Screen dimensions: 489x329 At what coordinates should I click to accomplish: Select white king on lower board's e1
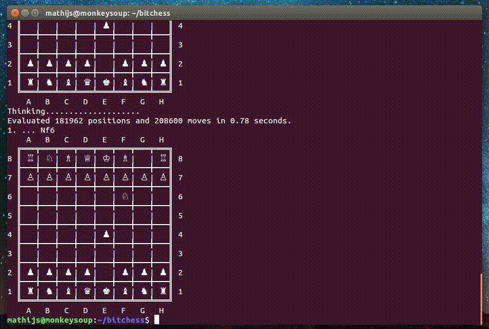[x=106, y=291]
